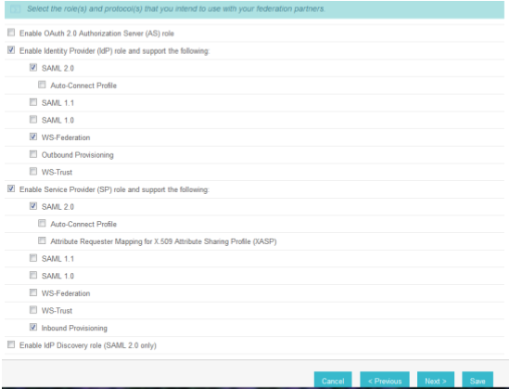Click the info icon in the teal banner
The image size is (510, 389).
click(x=15, y=9)
